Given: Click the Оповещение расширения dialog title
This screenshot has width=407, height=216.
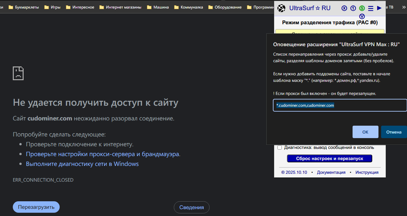Looking at the screenshot, I should pyautogui.click(x=336, y=44).
